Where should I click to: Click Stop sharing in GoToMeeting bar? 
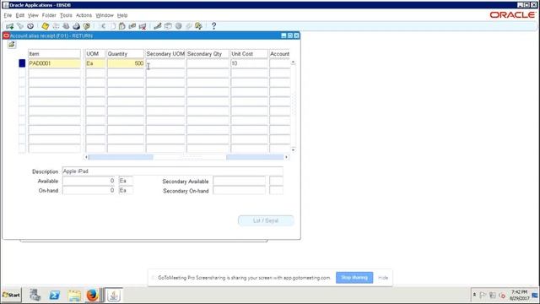[354, 278]
